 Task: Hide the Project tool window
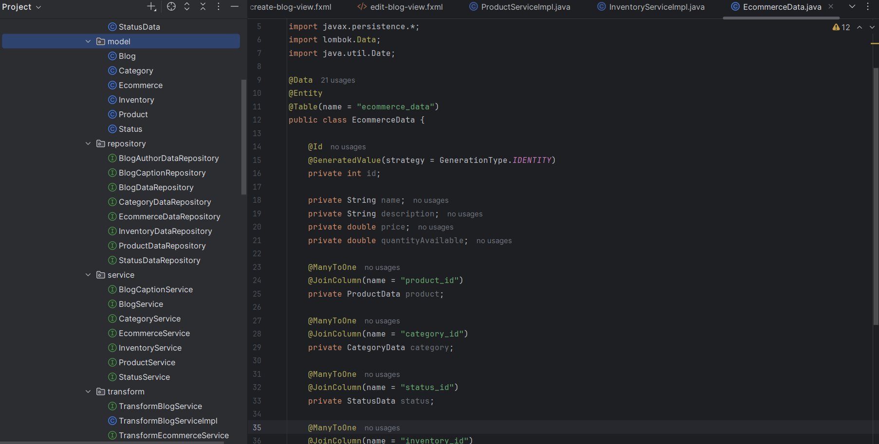(235, 7)
